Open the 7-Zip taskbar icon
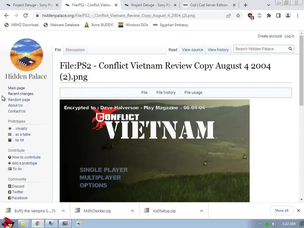The height and width of the screenshot is (228, 304). point(65,224)
